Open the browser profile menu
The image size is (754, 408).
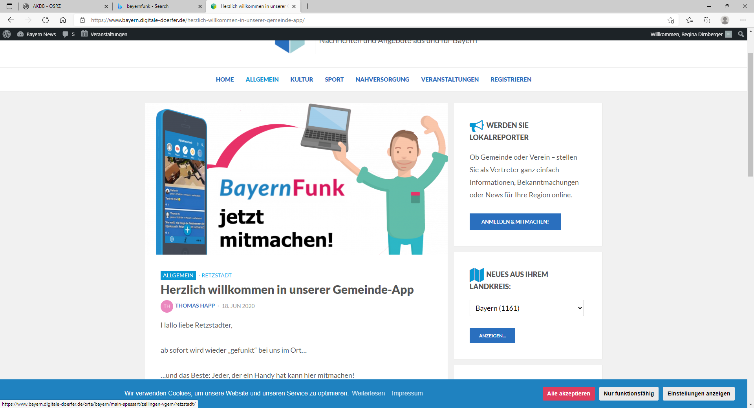click(x=725, y=20)
